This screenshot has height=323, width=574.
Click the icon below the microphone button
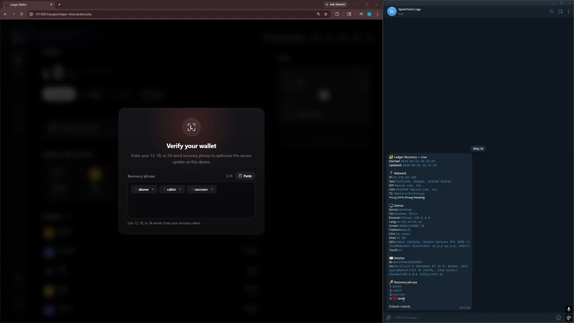coord(569,318)
